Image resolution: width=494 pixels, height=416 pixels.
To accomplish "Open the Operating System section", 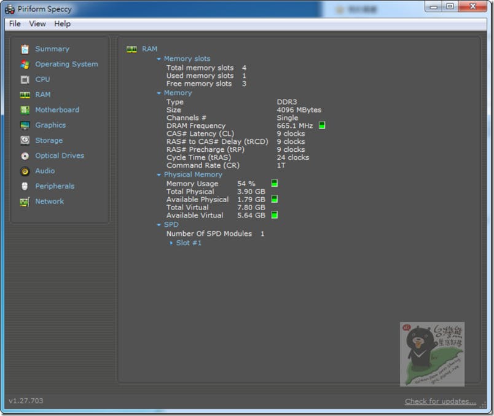I will coord(66,65).
